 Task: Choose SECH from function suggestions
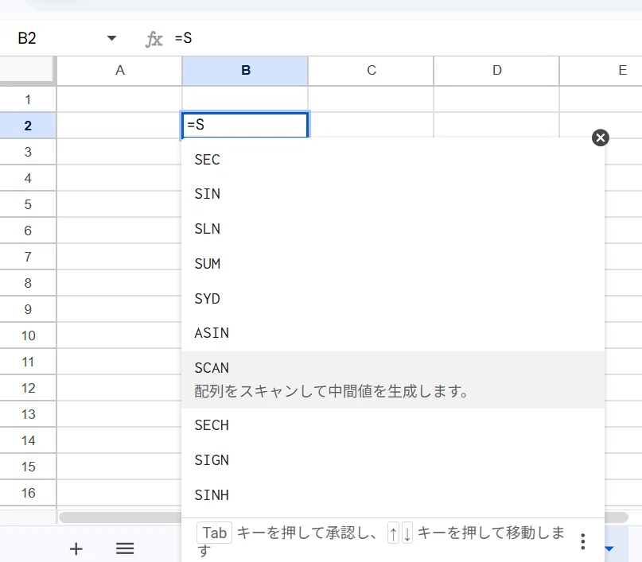pyautogui.click(x=393, y=425)
